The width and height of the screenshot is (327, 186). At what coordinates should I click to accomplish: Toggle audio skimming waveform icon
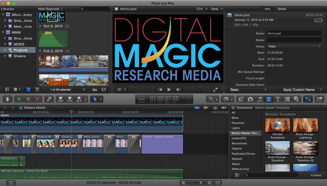coord(206,108)
